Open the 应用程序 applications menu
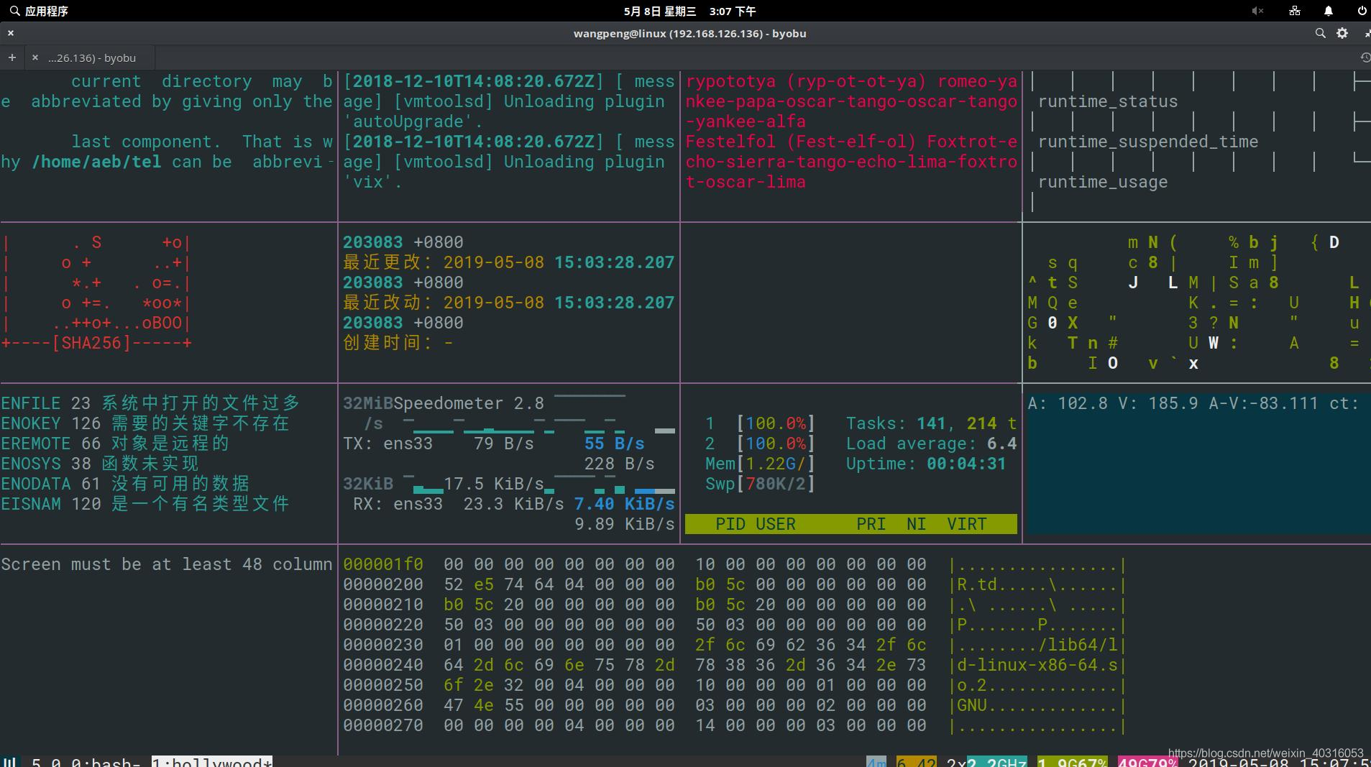Image resolution: width=1371 pixels, height=767 pixels. click(x=40, y=11)
